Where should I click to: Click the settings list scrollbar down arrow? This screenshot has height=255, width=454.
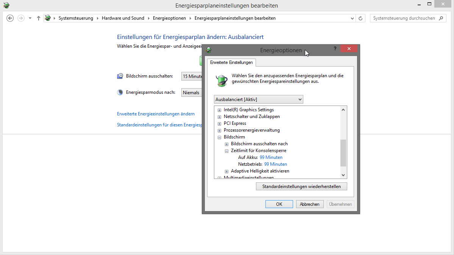pos(343,175)
